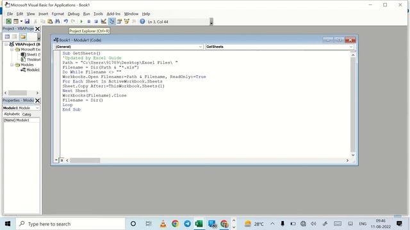Viewport: 410px width, 230px height.
Task: Undo the last edit using the undo arrow
Action: click(x=65, y=21)
